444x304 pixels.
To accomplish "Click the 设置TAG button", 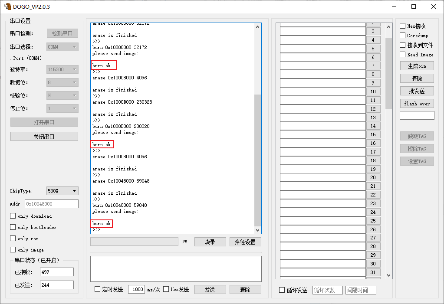I will tap(417, 161).
